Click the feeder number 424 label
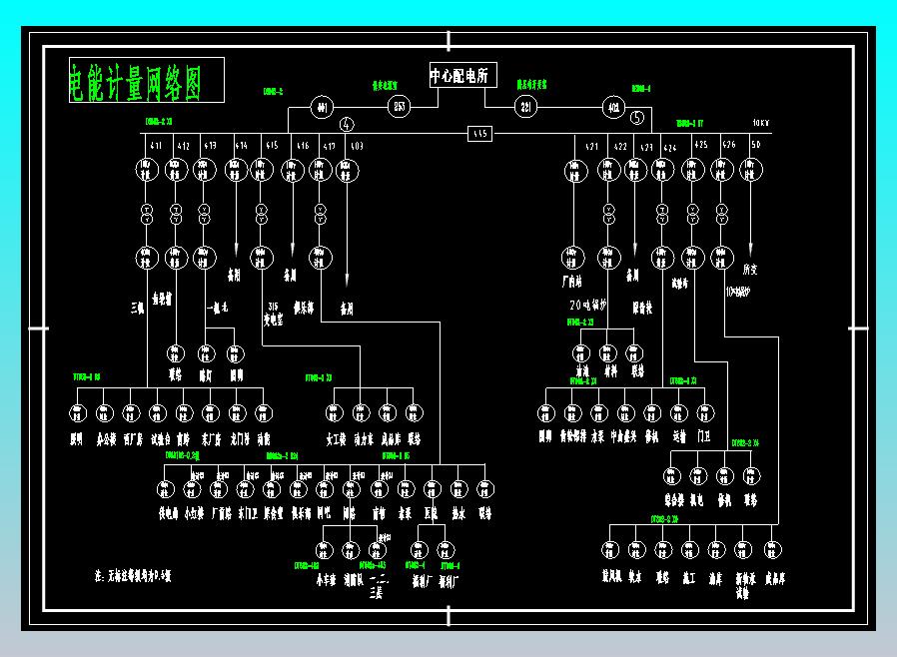 coord(670,148)
